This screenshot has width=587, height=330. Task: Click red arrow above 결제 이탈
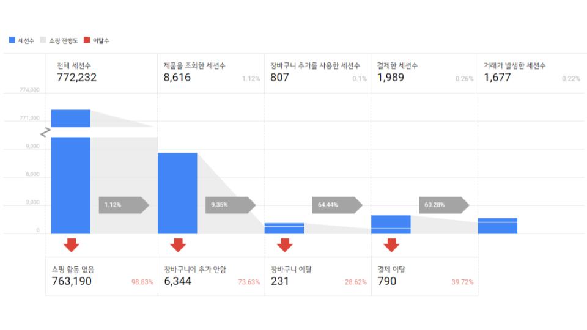point(391,245)
